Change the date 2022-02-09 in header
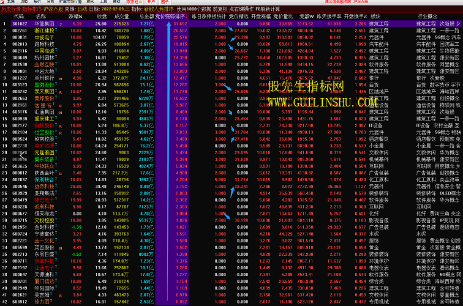 click(112, 10)
